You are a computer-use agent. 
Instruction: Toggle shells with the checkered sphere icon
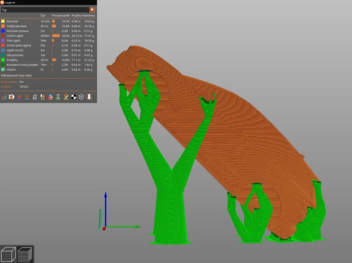[73, 96]
